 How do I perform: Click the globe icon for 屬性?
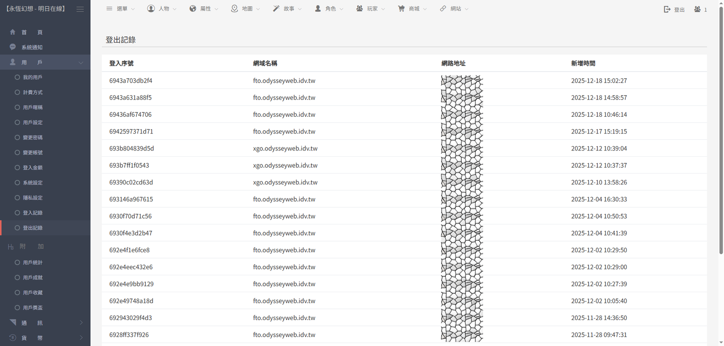coord(193,9)
